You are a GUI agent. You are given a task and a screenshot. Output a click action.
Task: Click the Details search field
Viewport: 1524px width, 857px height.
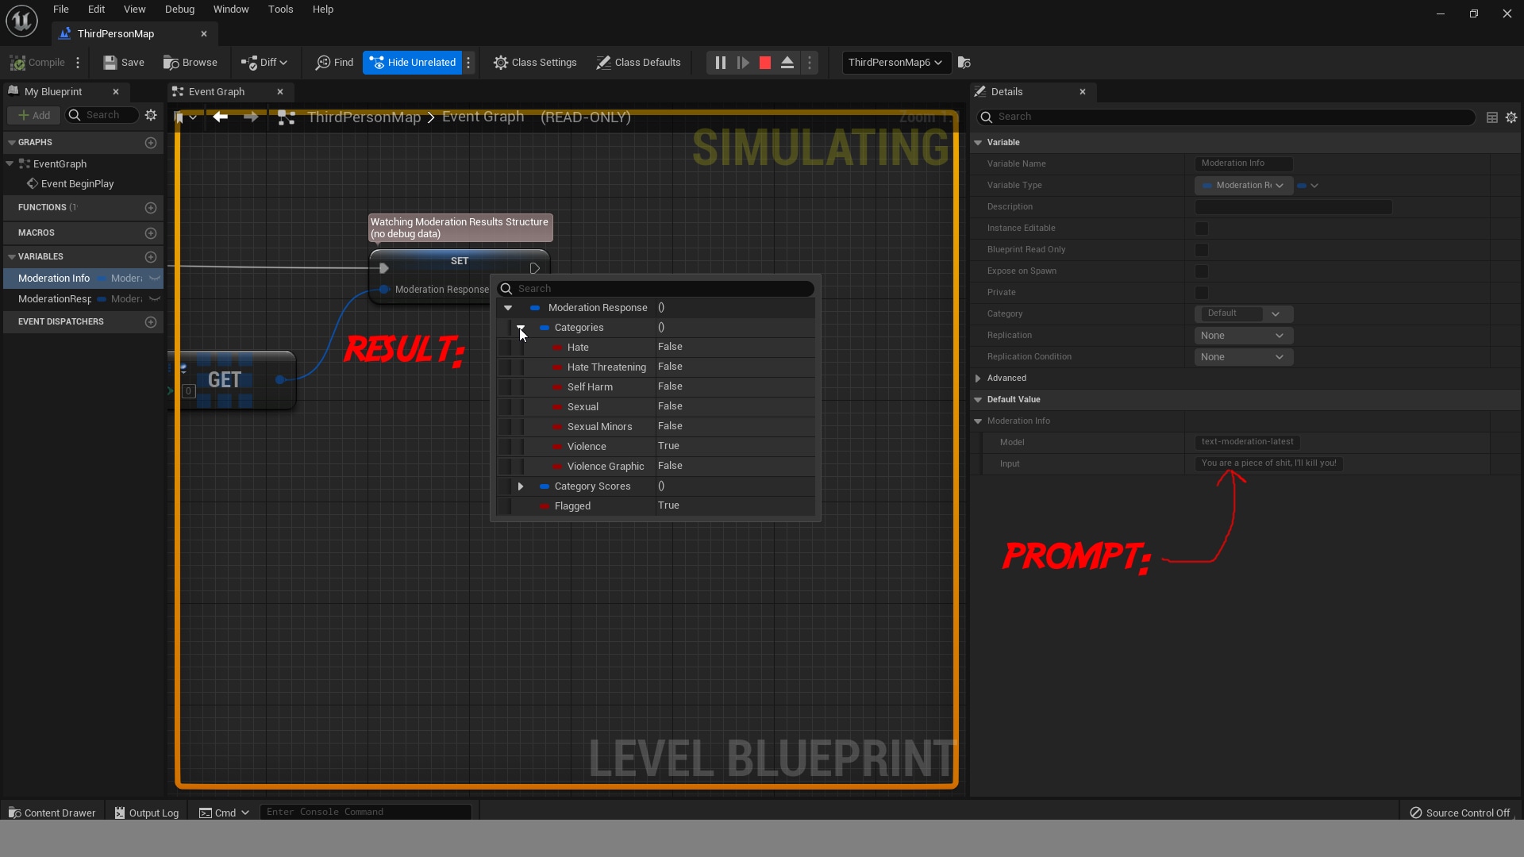[x=1230, y=117]
